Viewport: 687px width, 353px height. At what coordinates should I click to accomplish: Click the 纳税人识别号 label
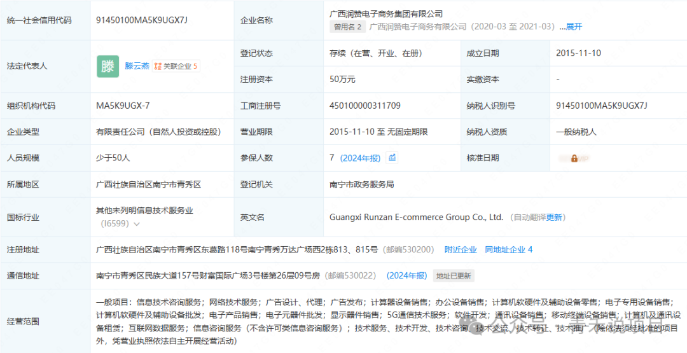(x=491, y=106)
